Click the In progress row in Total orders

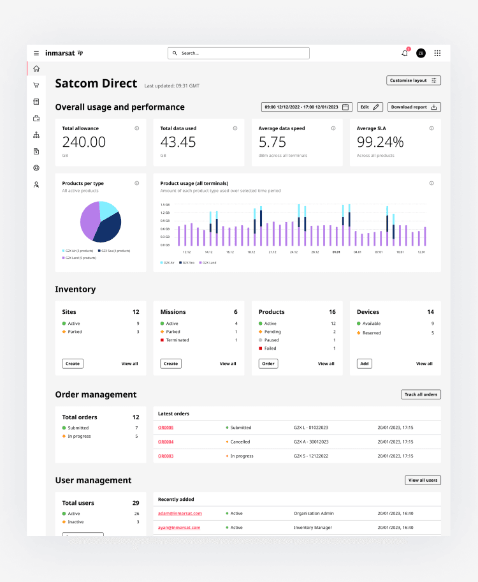[x=101, y=436]
